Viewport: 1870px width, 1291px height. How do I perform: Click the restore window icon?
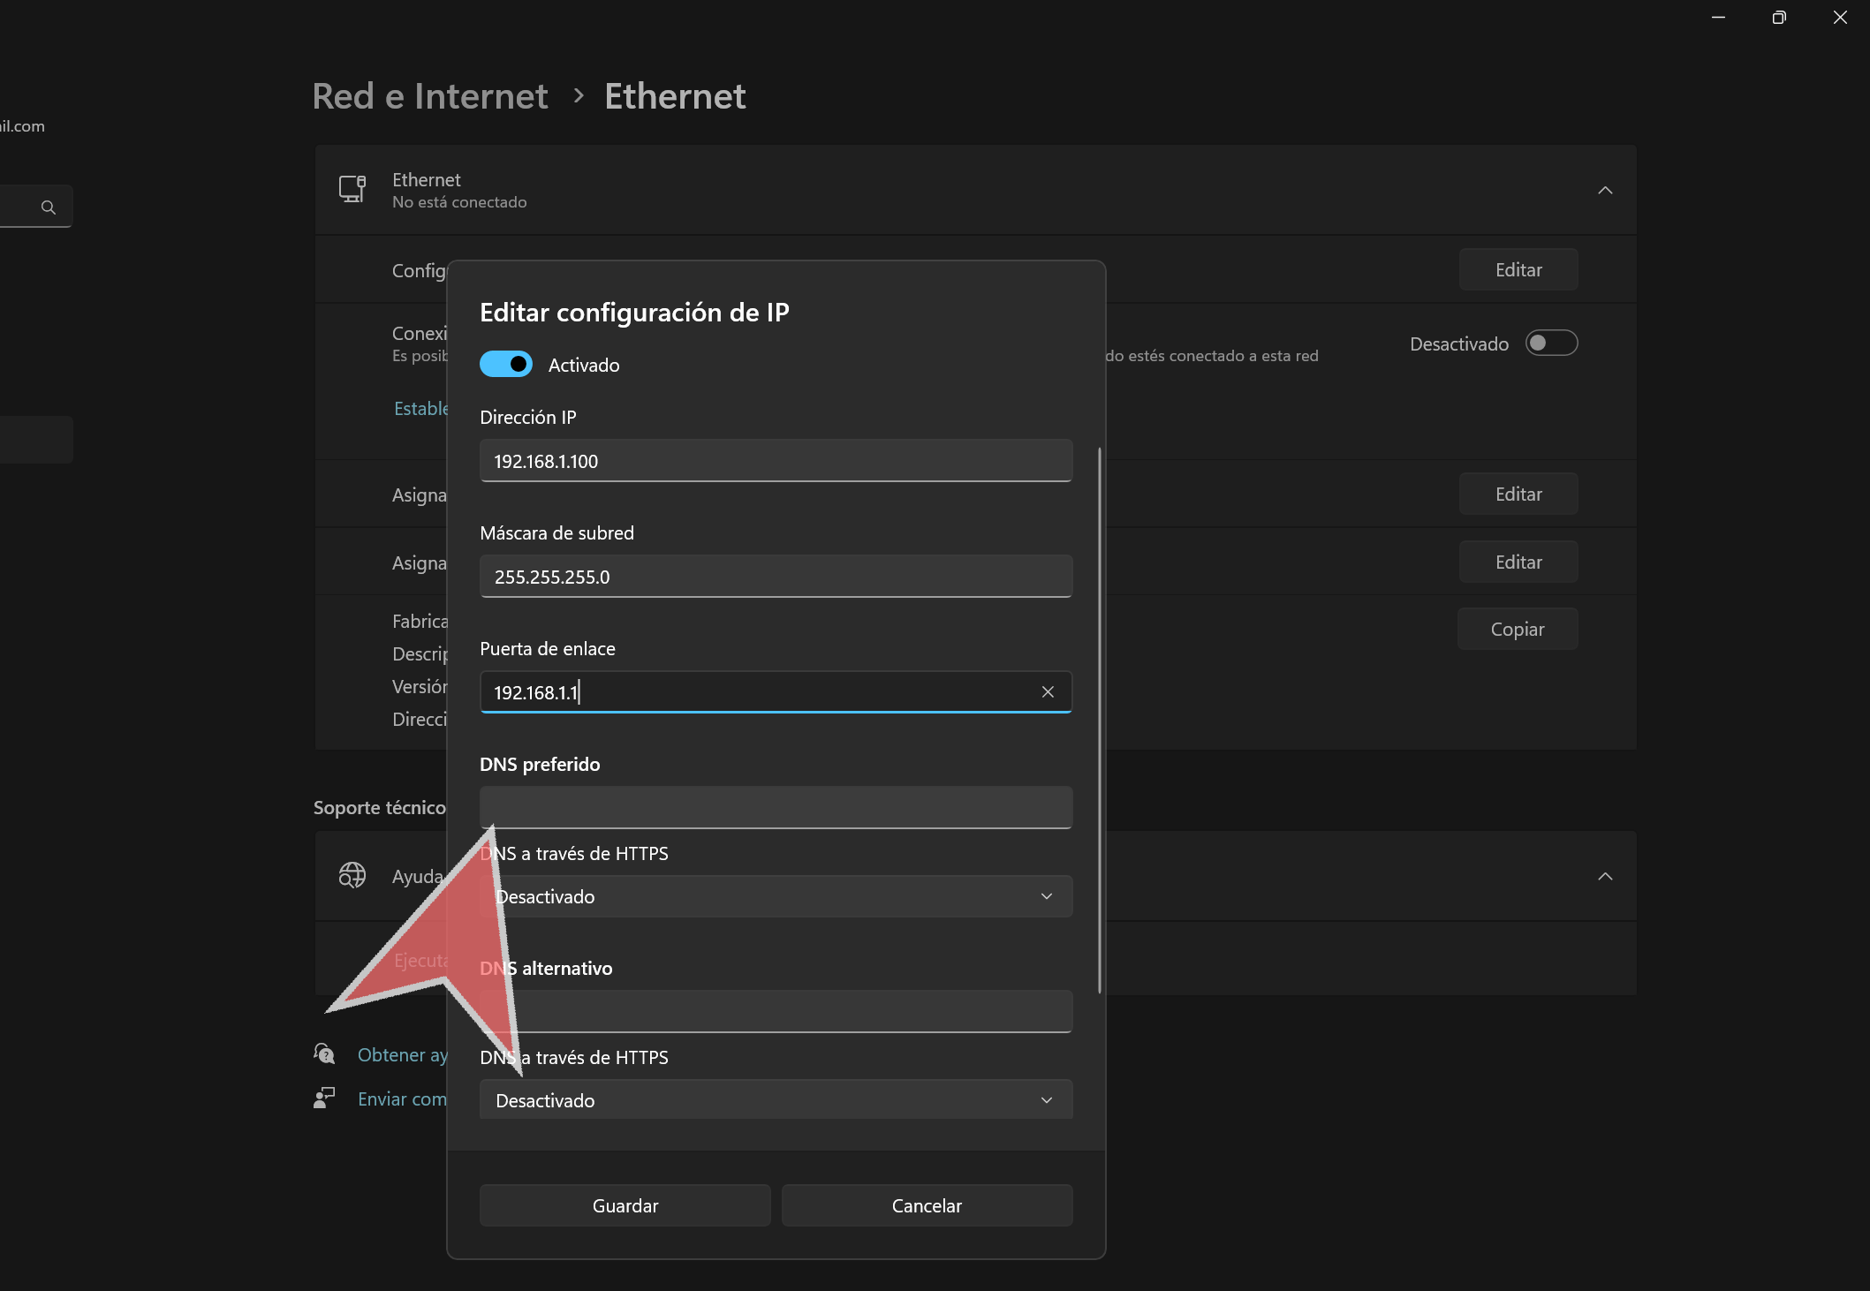pos(1779,18)
